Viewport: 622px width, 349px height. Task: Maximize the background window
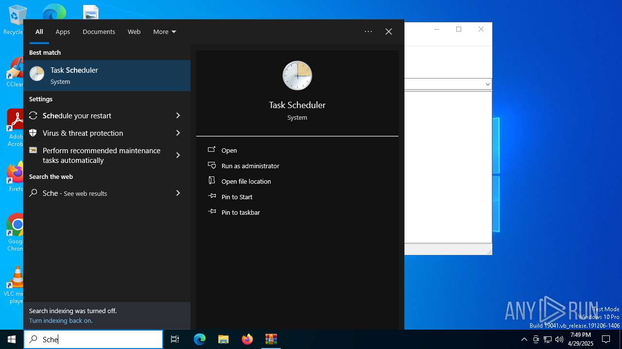coord(459,29)
